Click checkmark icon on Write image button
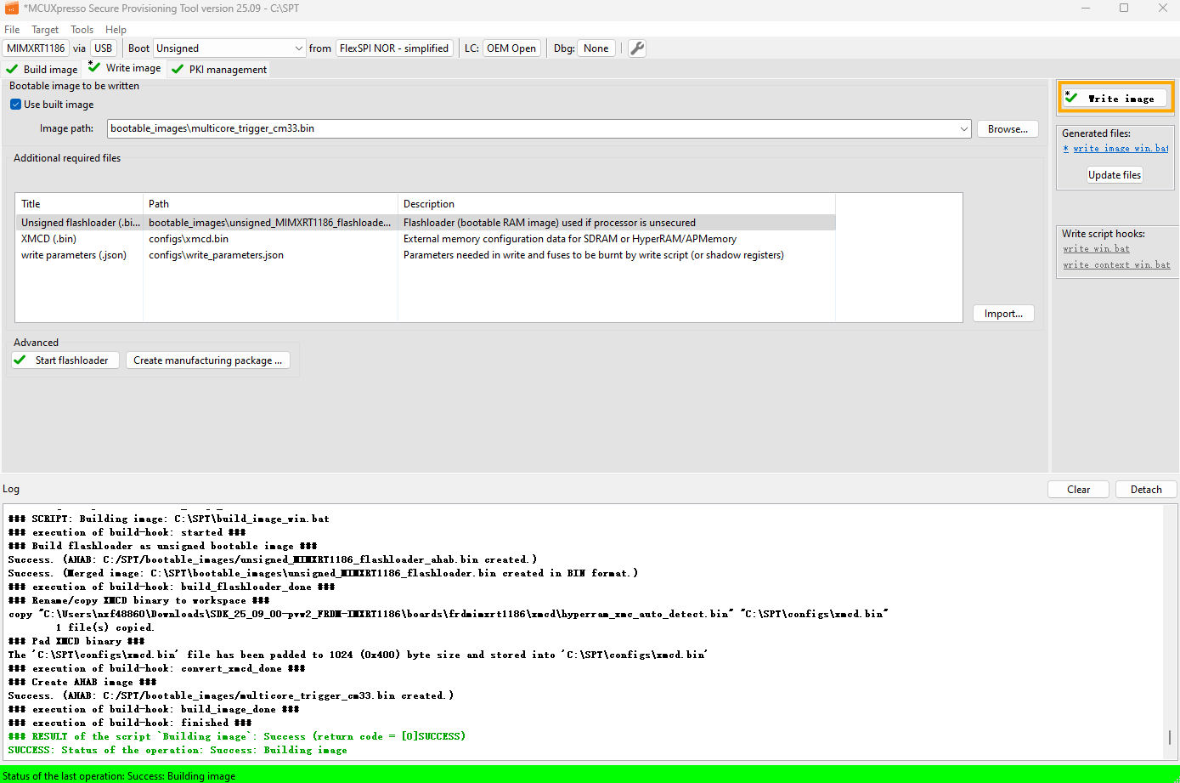The width and height of the screenshot is (1180, 783). point(1072,99)
